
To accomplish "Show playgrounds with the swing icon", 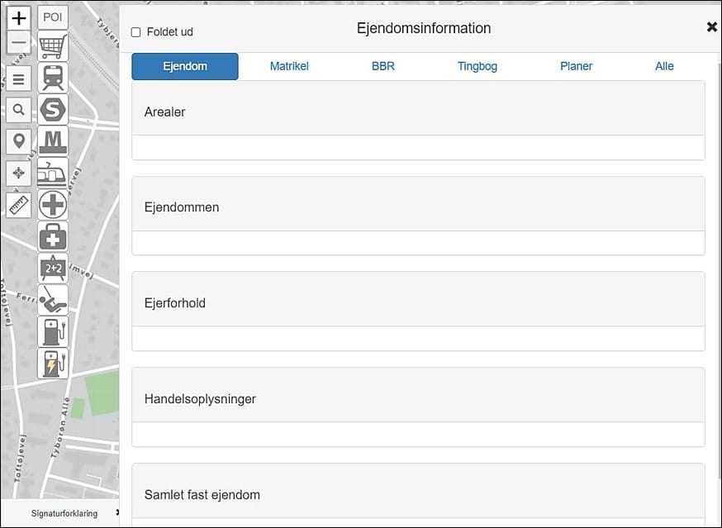I will [53, 300].
